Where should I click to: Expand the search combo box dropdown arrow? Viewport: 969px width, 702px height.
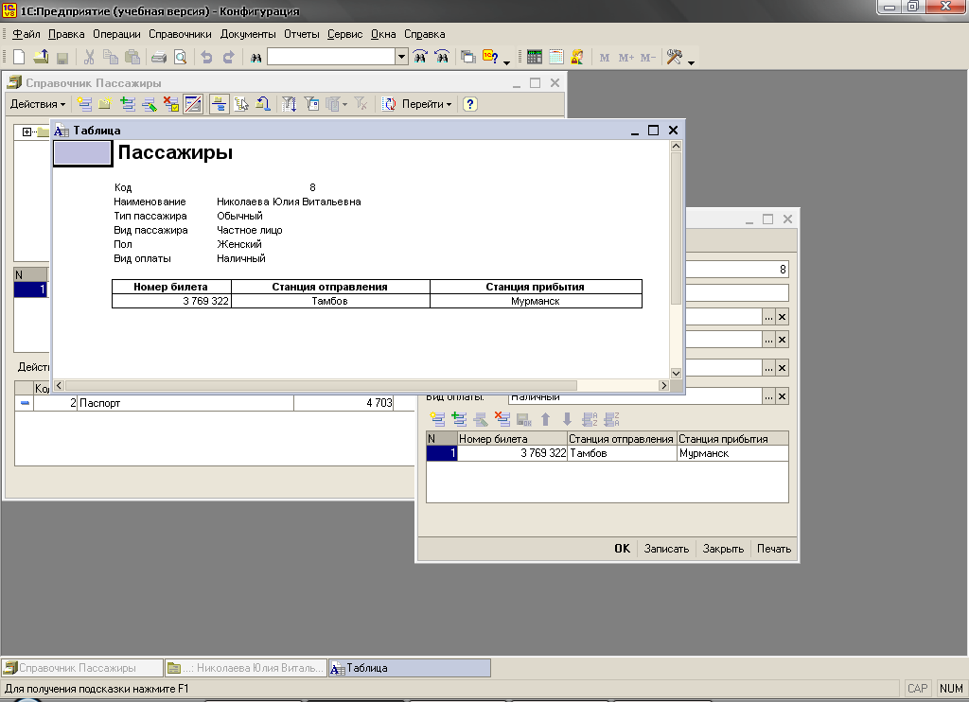coord(401,58)
